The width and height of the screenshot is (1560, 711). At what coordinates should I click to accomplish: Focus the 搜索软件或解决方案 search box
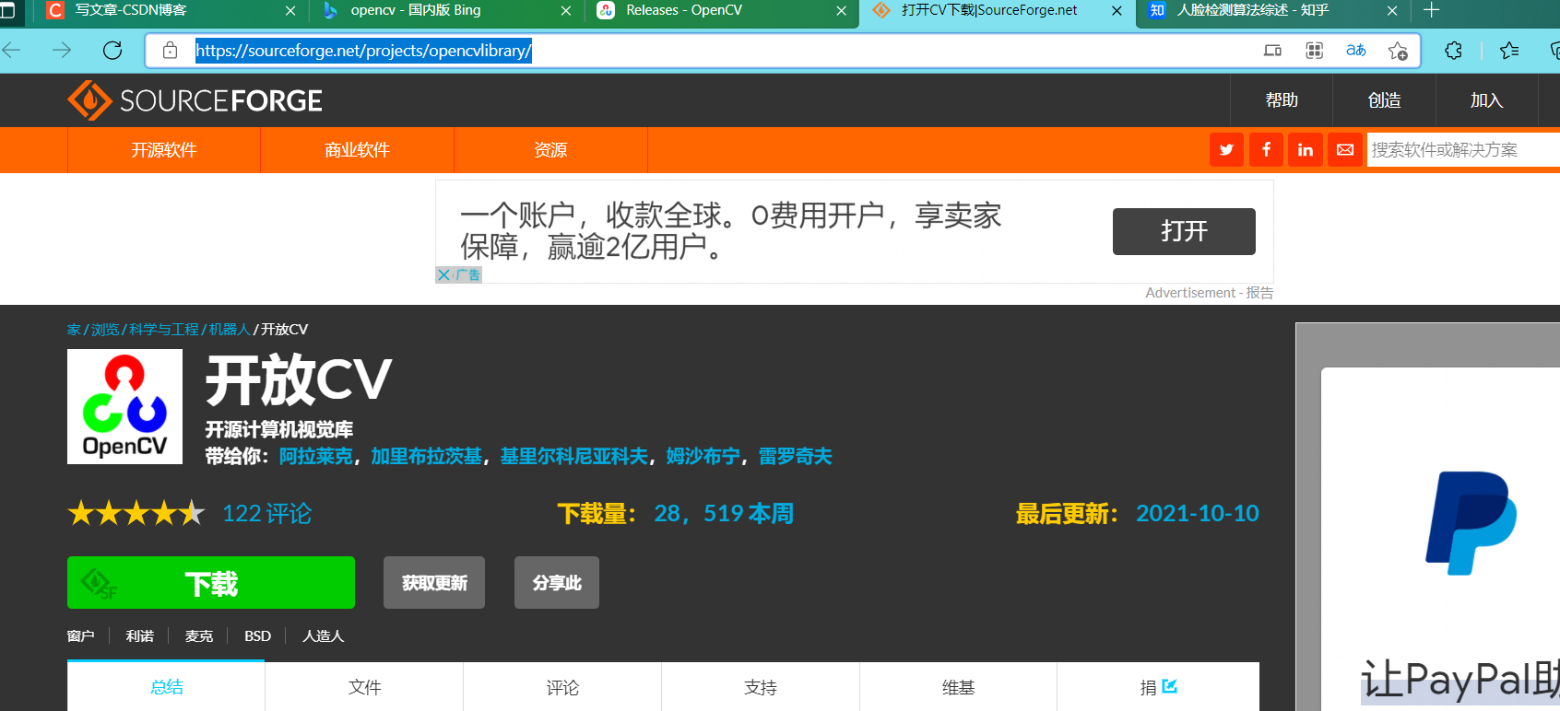pos(1463,150)
